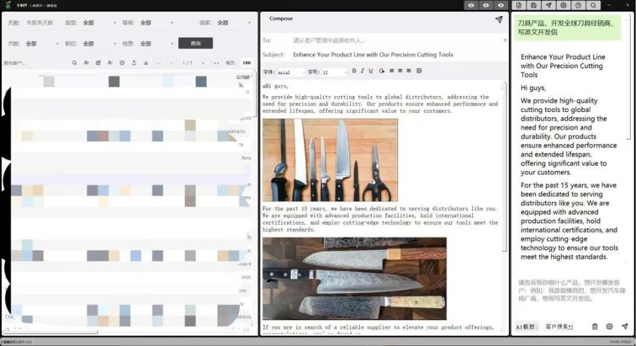Image resolution: width=636 pixels, height=346 pixels.
Task: Select the kitchen knives image in email
Action: [330, 160]
